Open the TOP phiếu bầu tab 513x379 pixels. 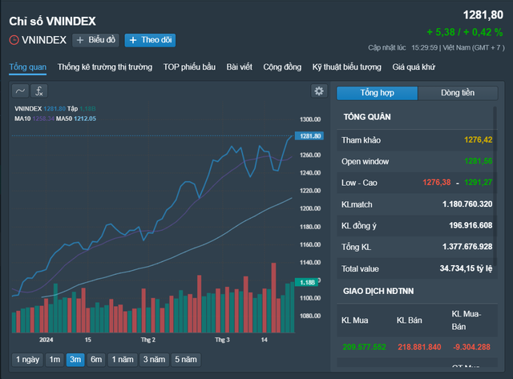pos(189,67)
